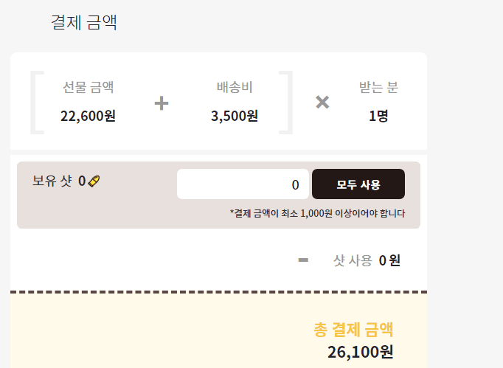Click the minimum 1,000원 payment notice

[x=318, y=213]
